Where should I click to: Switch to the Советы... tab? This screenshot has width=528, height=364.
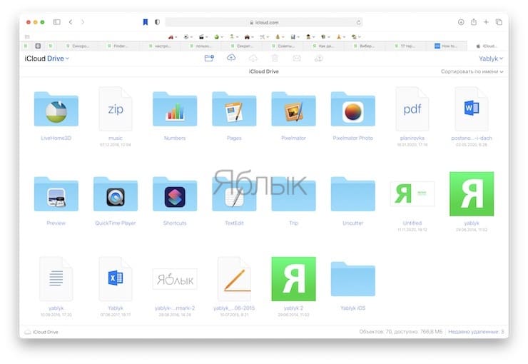283,46
